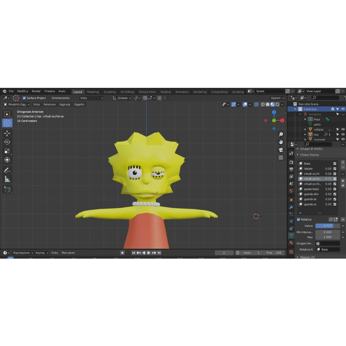Switch to the Sculpting workspace tab
The width and height of the screenshot is (346, 346).
click(109, 92)
